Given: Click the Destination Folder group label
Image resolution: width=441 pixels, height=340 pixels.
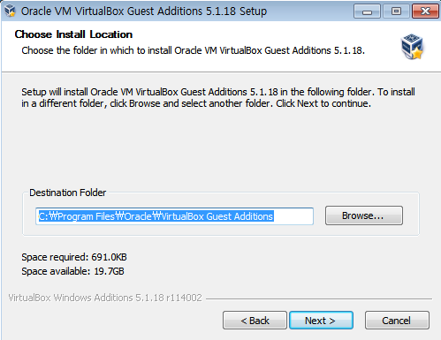Looking at the screenshot, I should [x=68, y=193].
